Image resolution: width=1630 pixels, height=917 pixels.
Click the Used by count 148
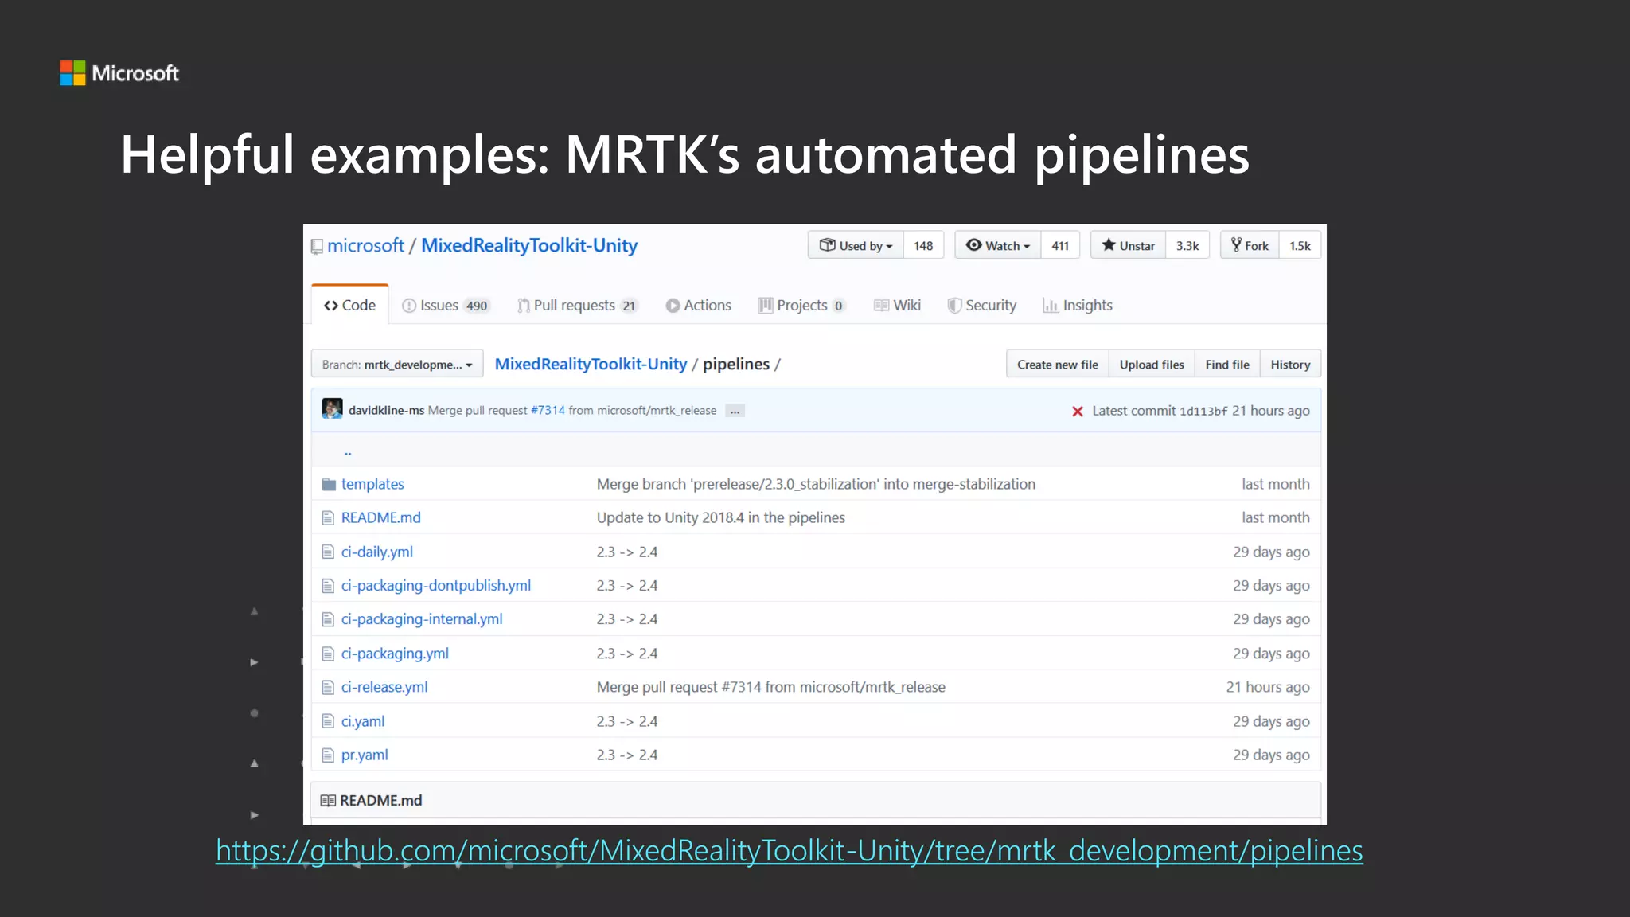[923, 245]
